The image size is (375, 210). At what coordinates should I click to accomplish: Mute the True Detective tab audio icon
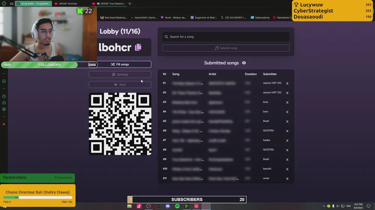coord(98,3)
